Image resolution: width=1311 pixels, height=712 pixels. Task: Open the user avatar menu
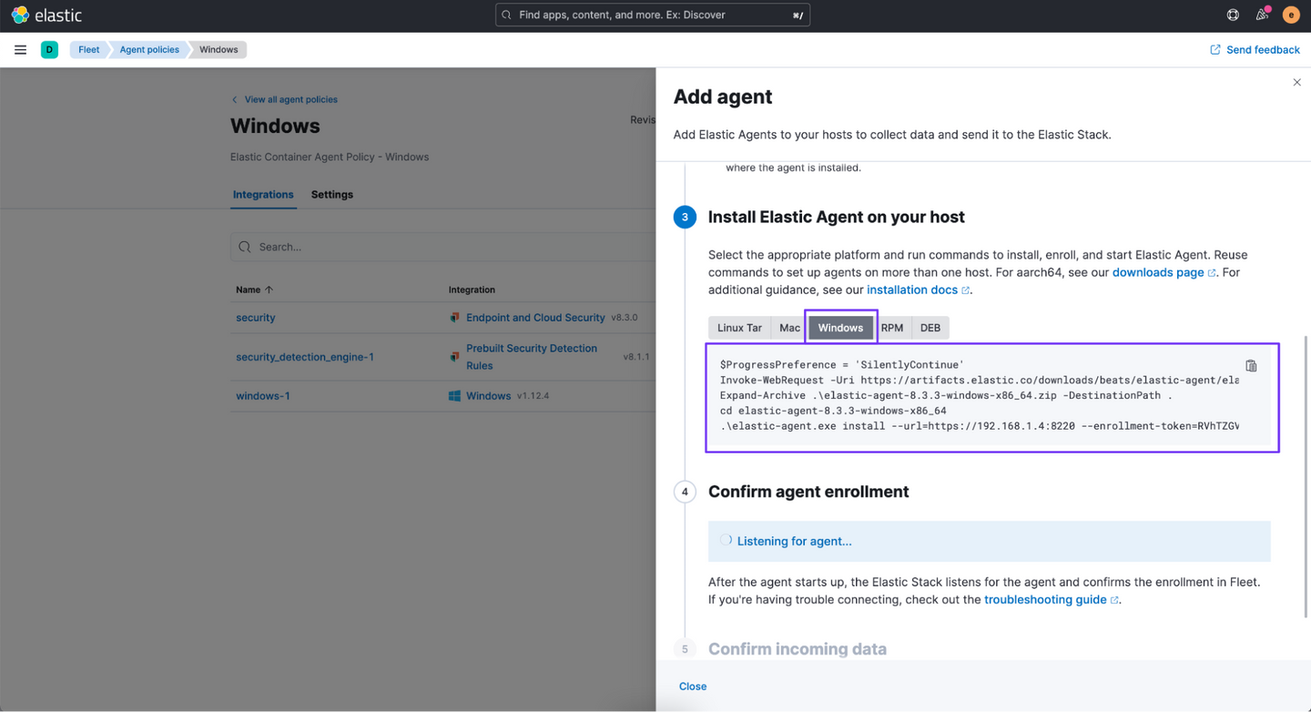pyautogui.click(x=1290, y=15)
